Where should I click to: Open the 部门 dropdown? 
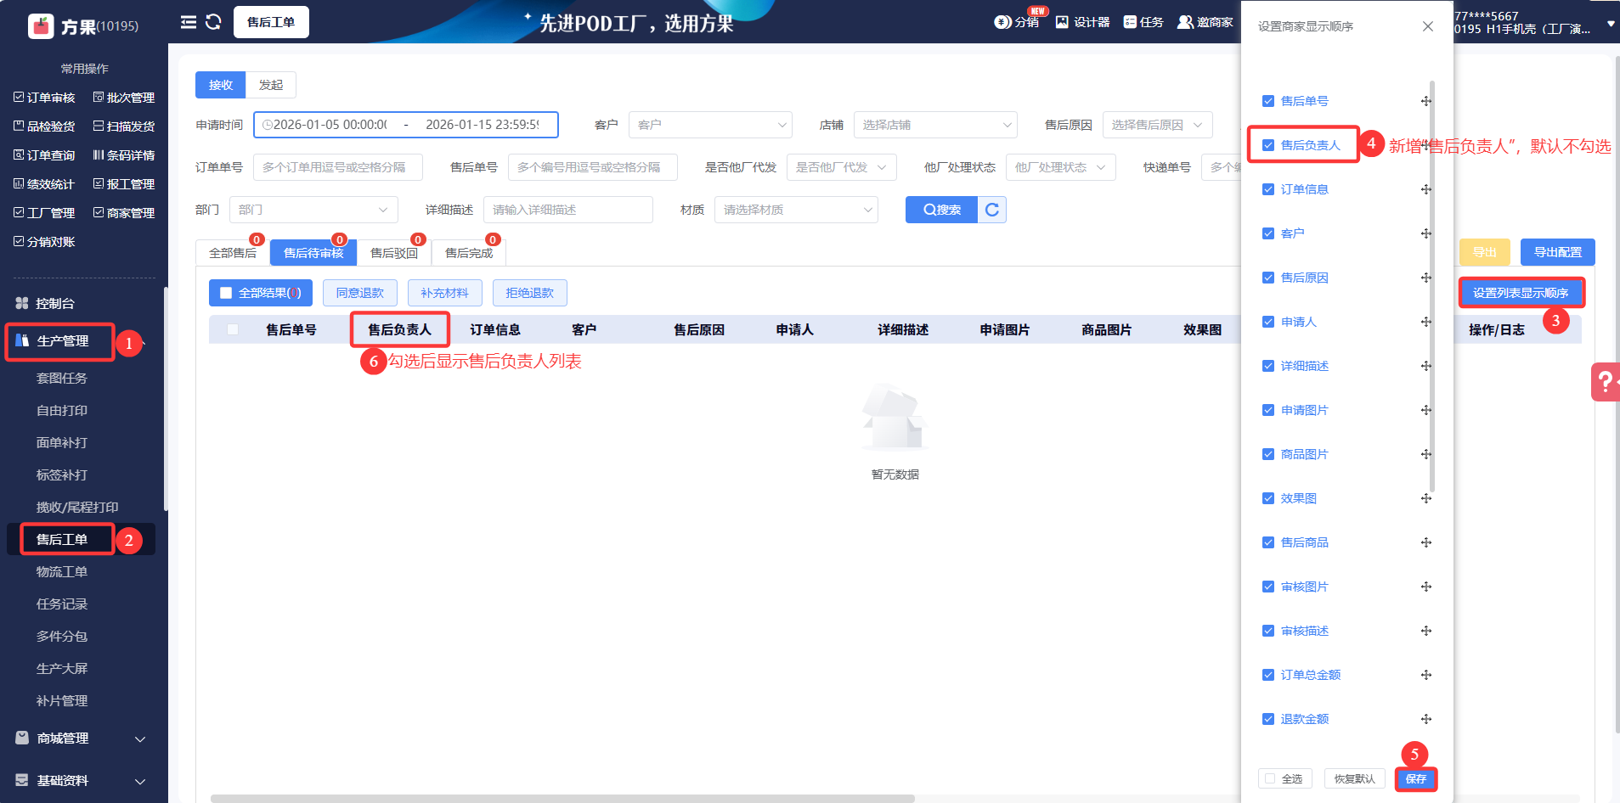(313, 210)
